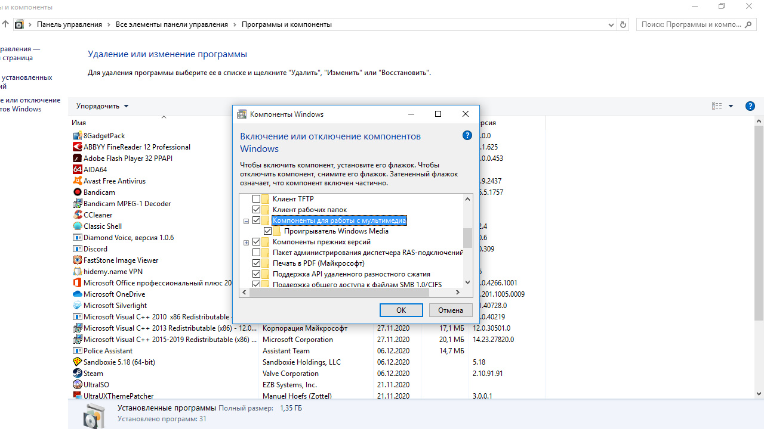This screenshot has width=764, height=429.
Task: Click the Отмена button
Action: coord(451,310)
